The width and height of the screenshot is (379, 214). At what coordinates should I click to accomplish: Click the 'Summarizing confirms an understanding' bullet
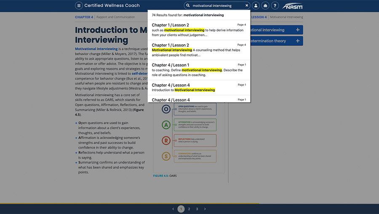[x=110, y=167]
